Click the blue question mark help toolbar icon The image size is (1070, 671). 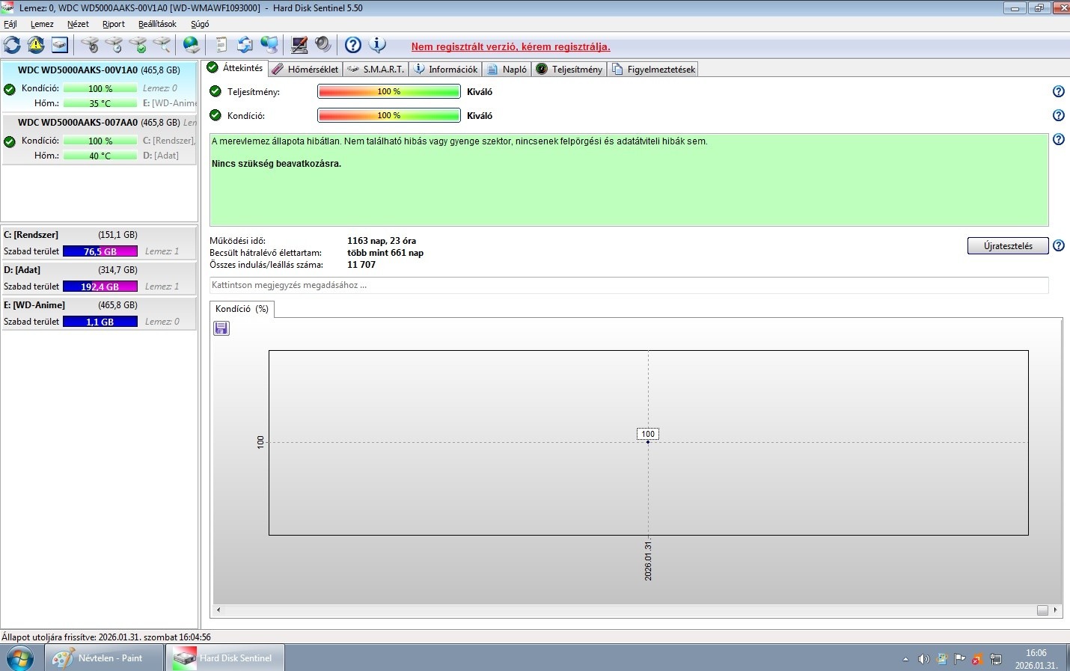[x=353, y=45]
